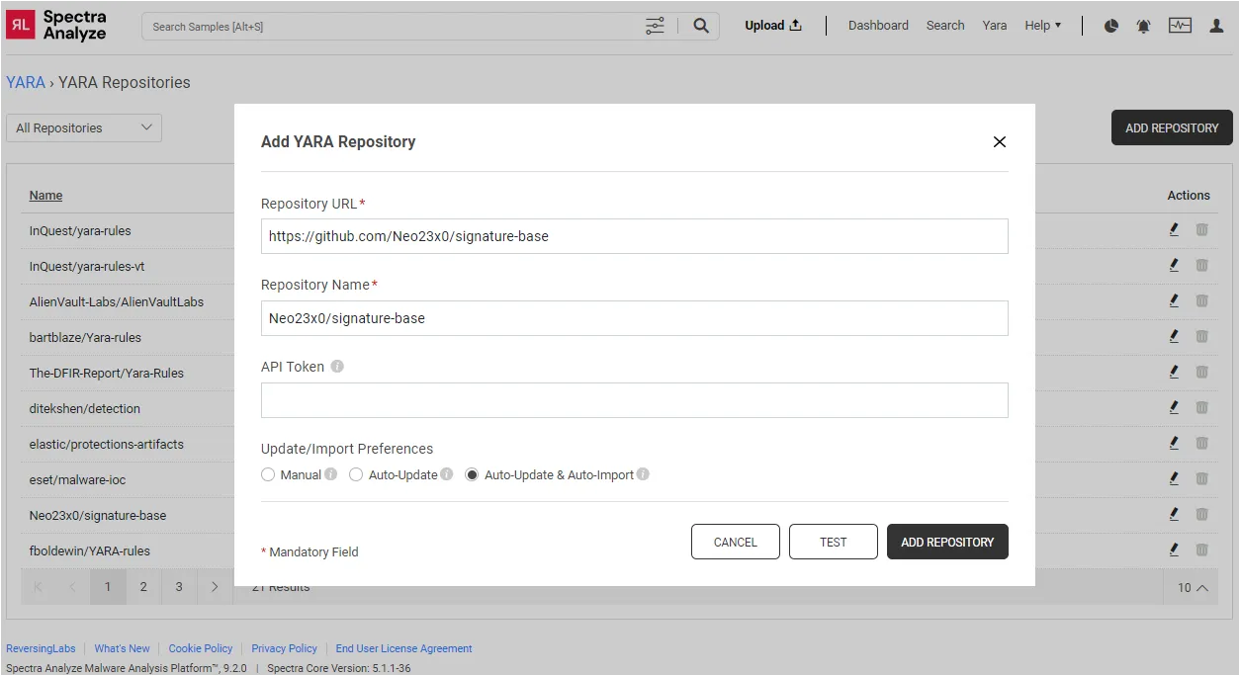The width and height of the screenshot is (1240, 676).
Task: Delete the InQuest/yara-rules-vt repository
Action: coord(1201,266)
